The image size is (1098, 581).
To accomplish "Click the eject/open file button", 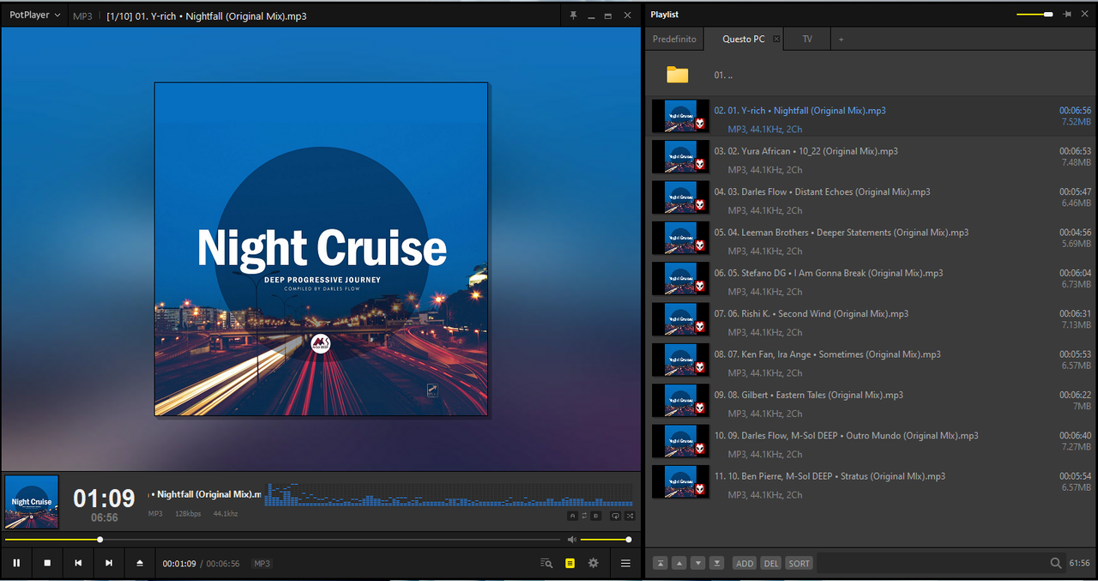I will (140, 563).
